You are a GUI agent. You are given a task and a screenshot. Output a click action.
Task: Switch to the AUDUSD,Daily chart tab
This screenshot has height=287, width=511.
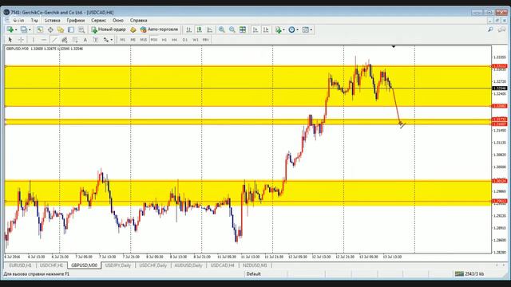point(188,265)
